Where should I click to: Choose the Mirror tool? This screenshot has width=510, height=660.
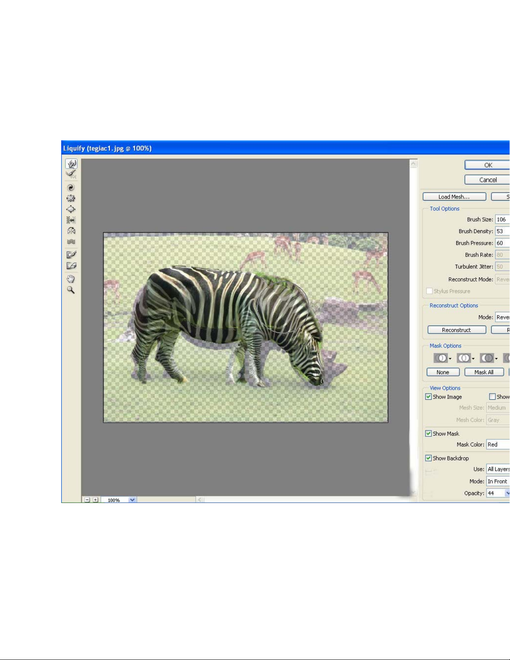(x=71, y=231)
